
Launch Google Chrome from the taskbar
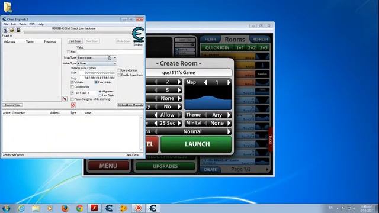coord(79,208)
